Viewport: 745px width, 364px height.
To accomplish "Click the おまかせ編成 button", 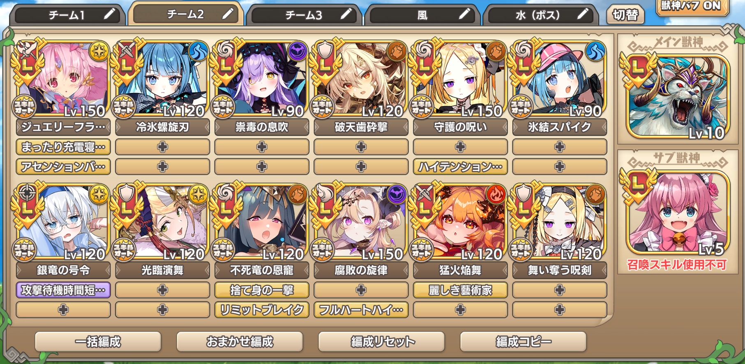I will 240,342.
